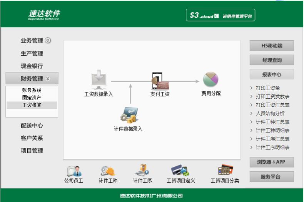Click the 公司员工 label
Image resolution: width=304 pixels, height=202 pixels.
[73, 180]
